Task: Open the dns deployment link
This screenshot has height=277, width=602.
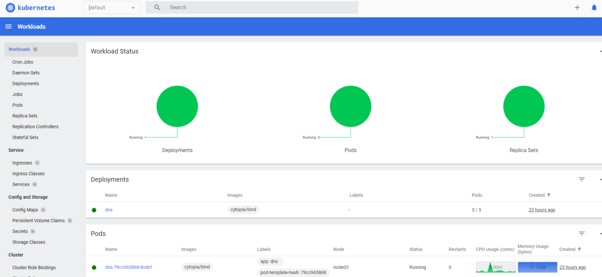Action: click(109, 210)
